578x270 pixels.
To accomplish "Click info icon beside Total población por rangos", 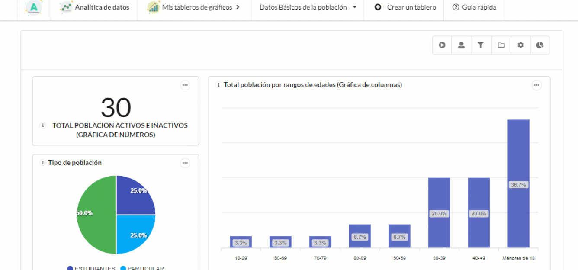I will (x=218, y=85).
